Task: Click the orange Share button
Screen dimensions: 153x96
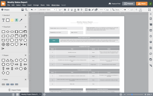Action: [142, 4]
